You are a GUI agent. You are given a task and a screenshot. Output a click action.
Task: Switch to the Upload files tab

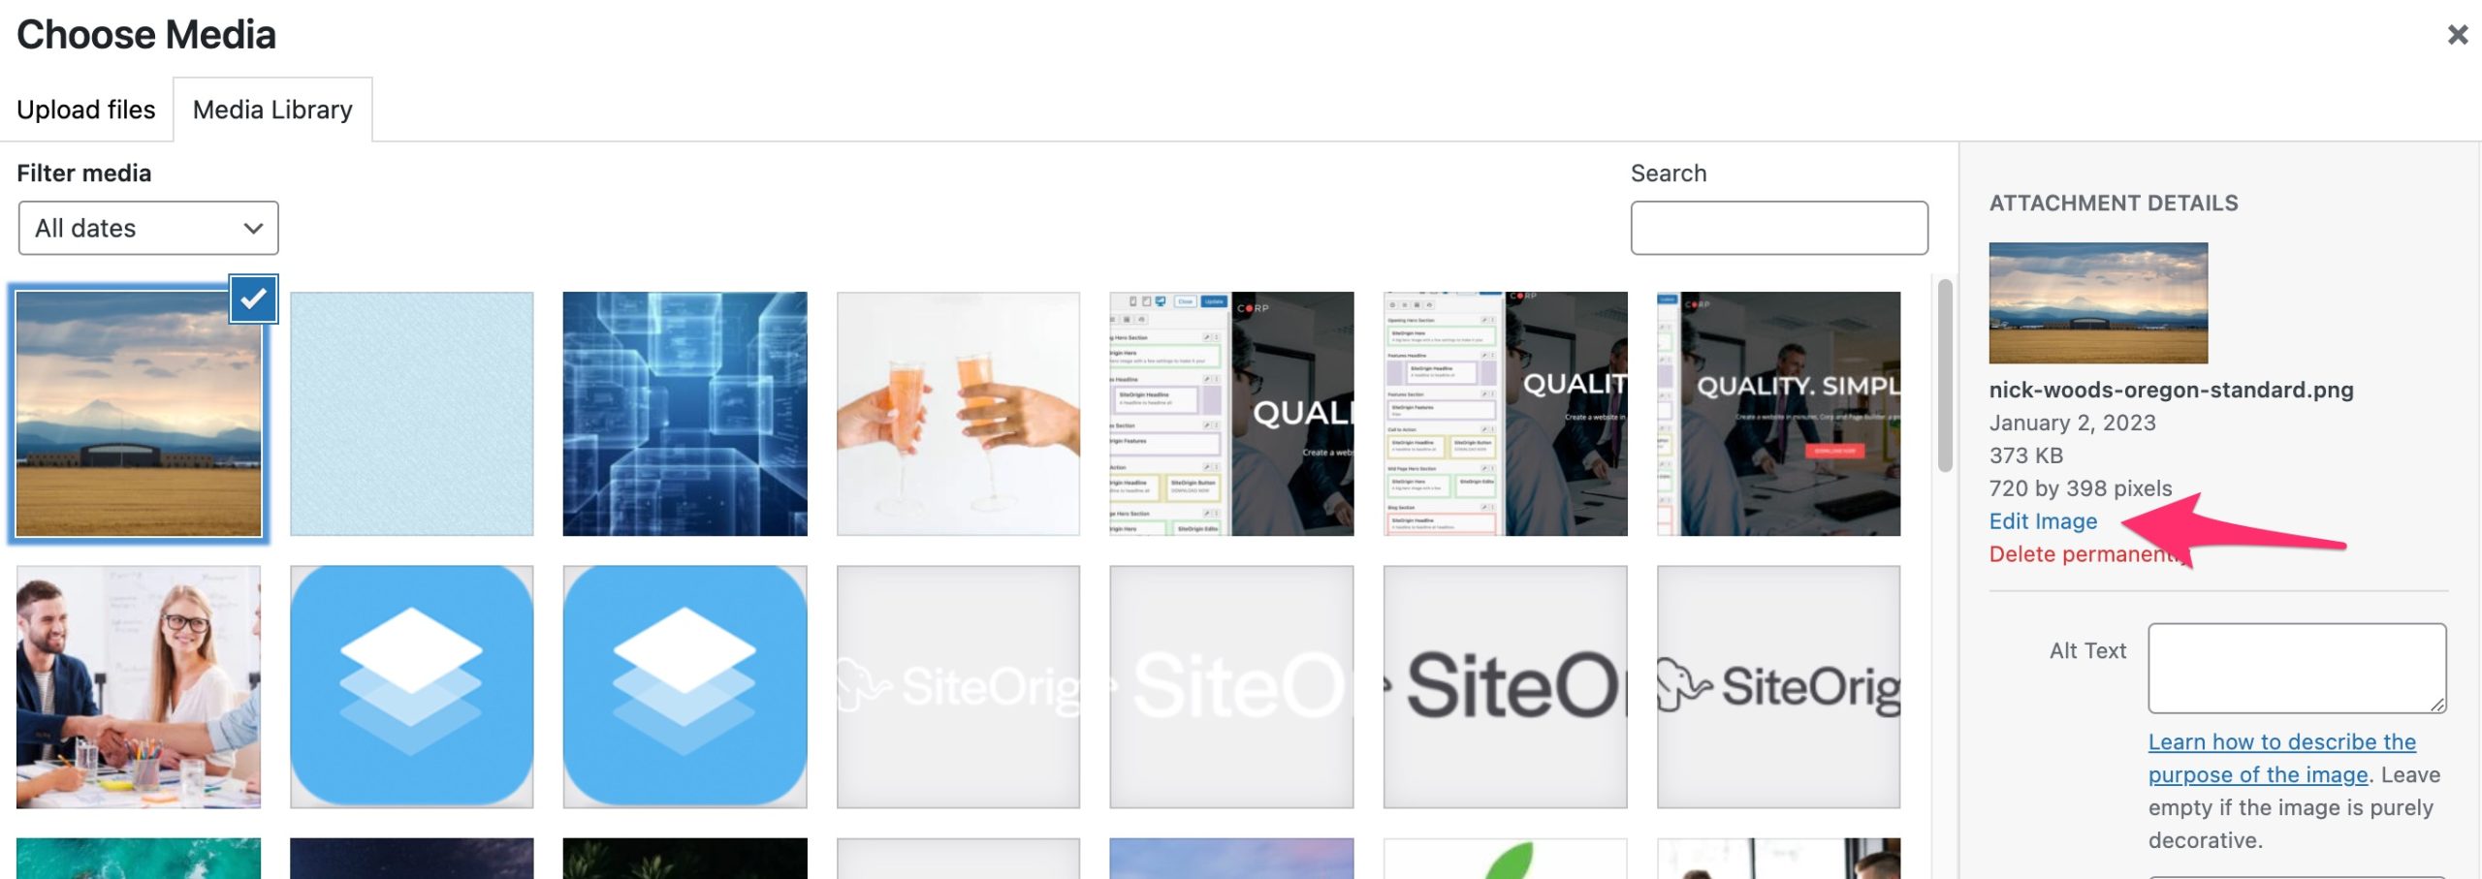pyautogui.click(x=86, y=110)
